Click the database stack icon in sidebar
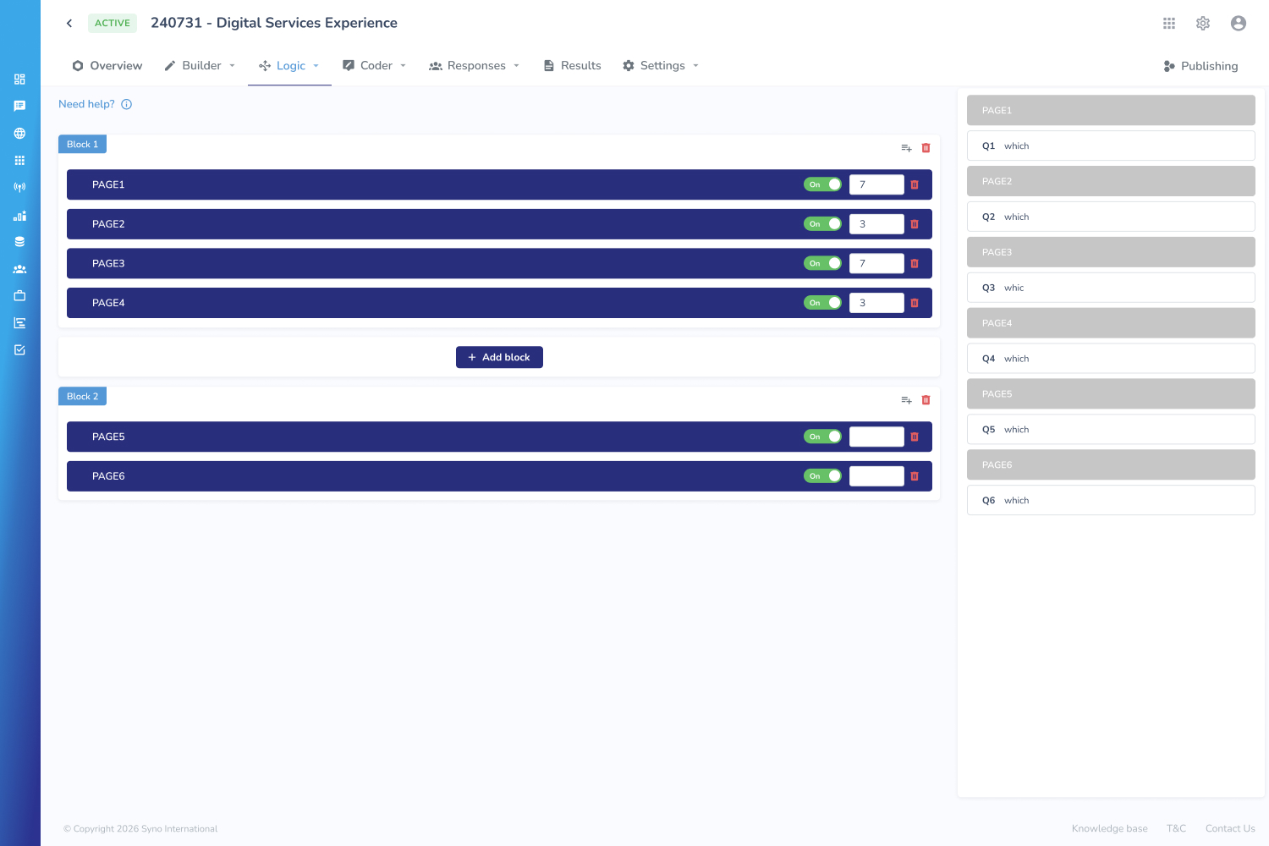1269x846 pixels. tap(19, 242)
